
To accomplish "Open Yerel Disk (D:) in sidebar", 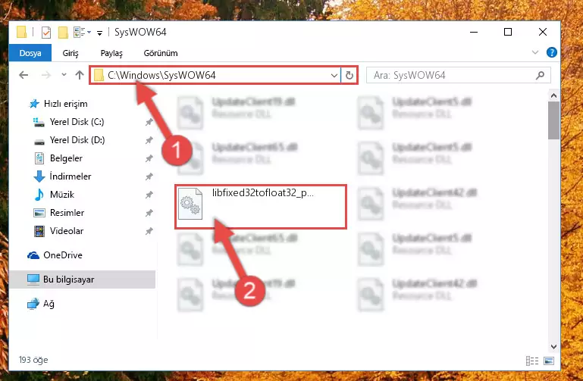I will [x=77, y=140].
